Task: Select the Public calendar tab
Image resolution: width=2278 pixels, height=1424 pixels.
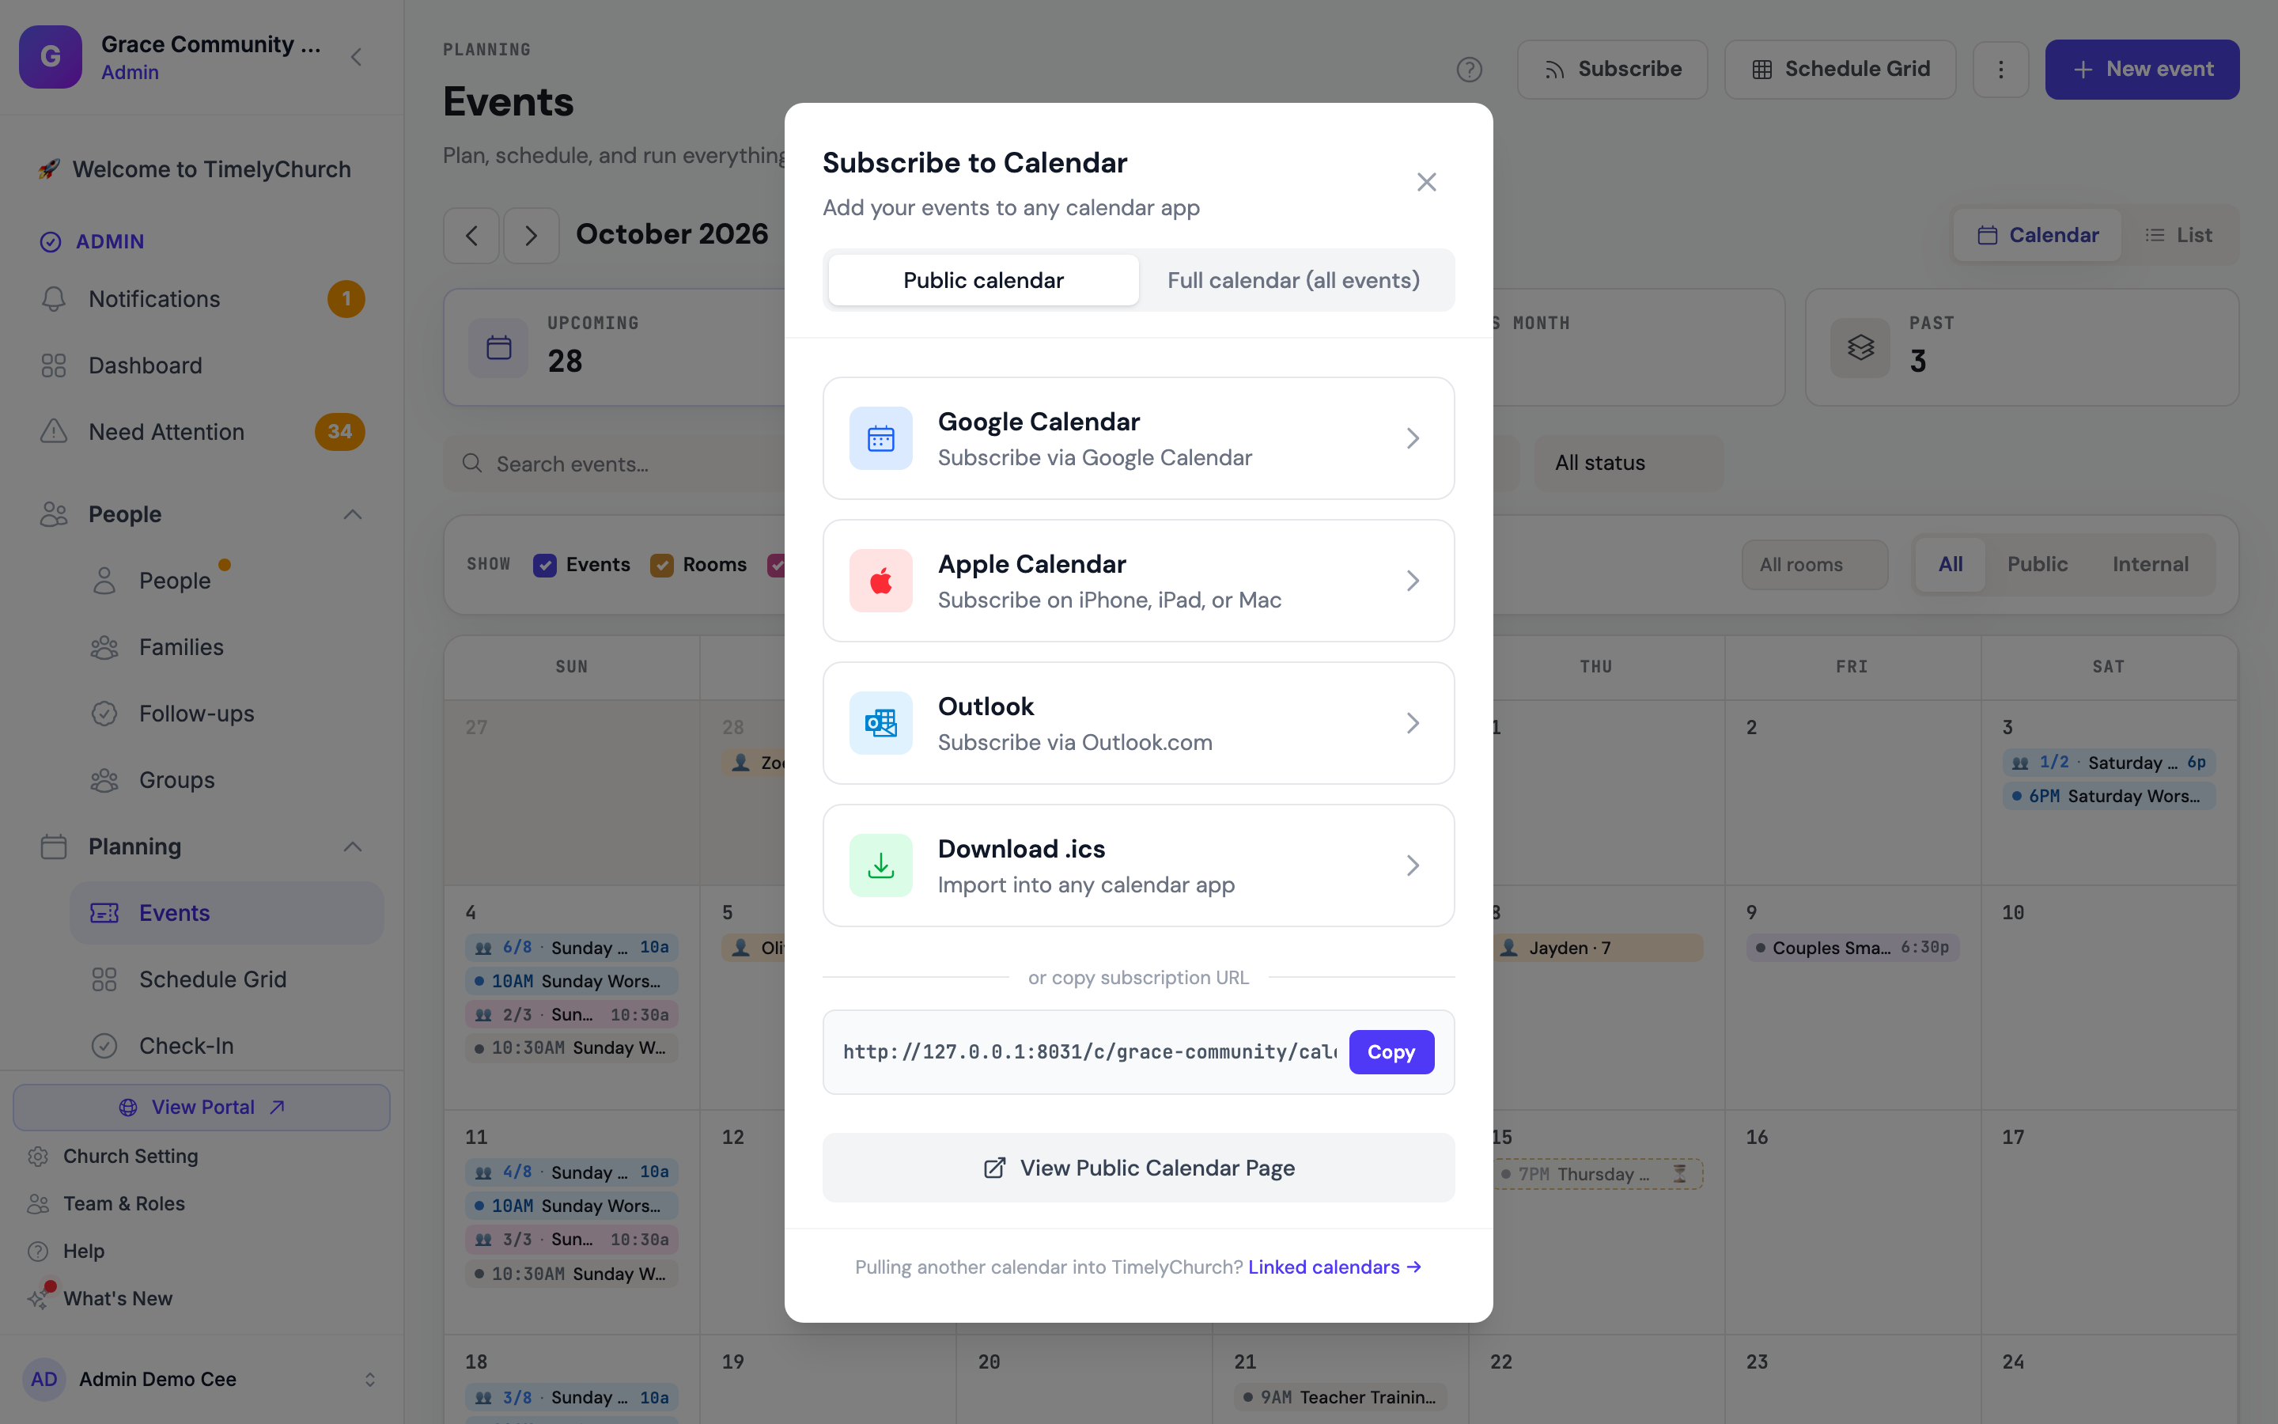Action: (982, 280)
